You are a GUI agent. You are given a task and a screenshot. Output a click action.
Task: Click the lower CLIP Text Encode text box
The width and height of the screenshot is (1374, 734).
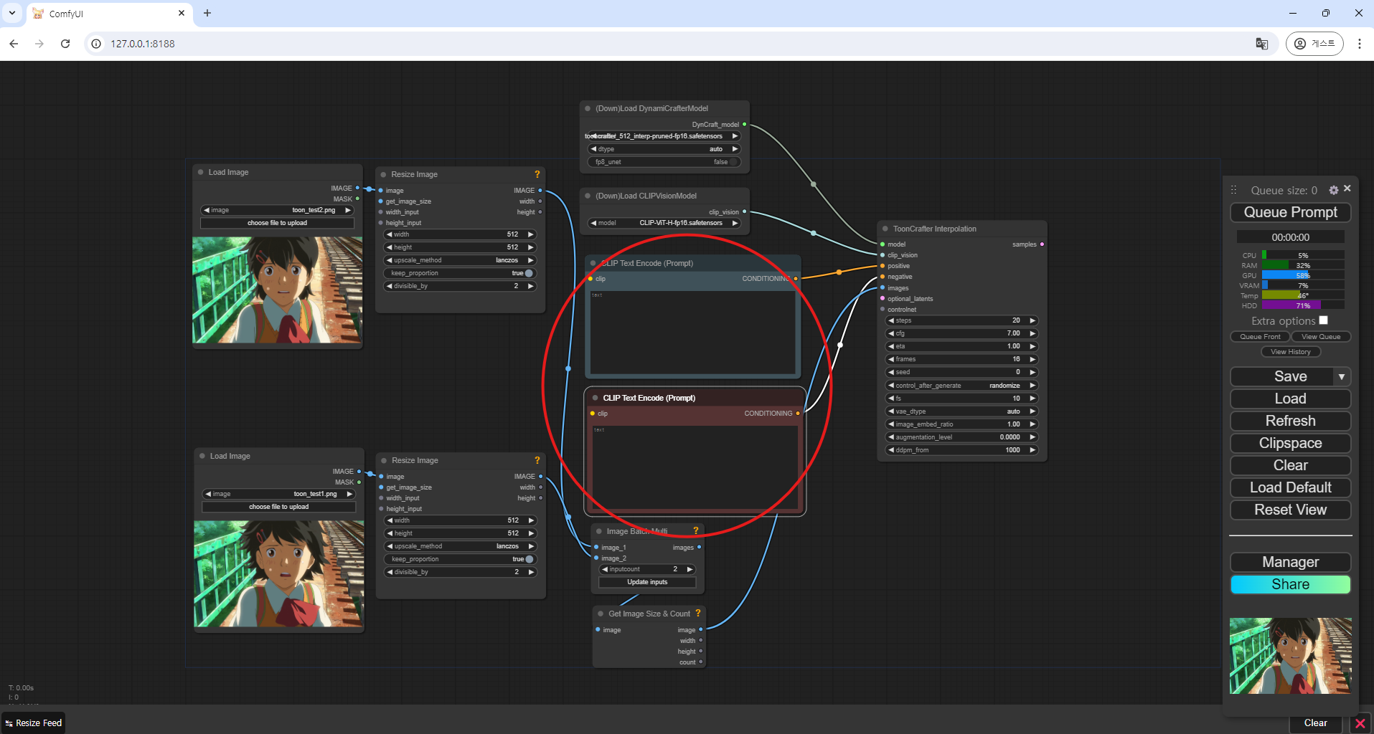[695, 467]
